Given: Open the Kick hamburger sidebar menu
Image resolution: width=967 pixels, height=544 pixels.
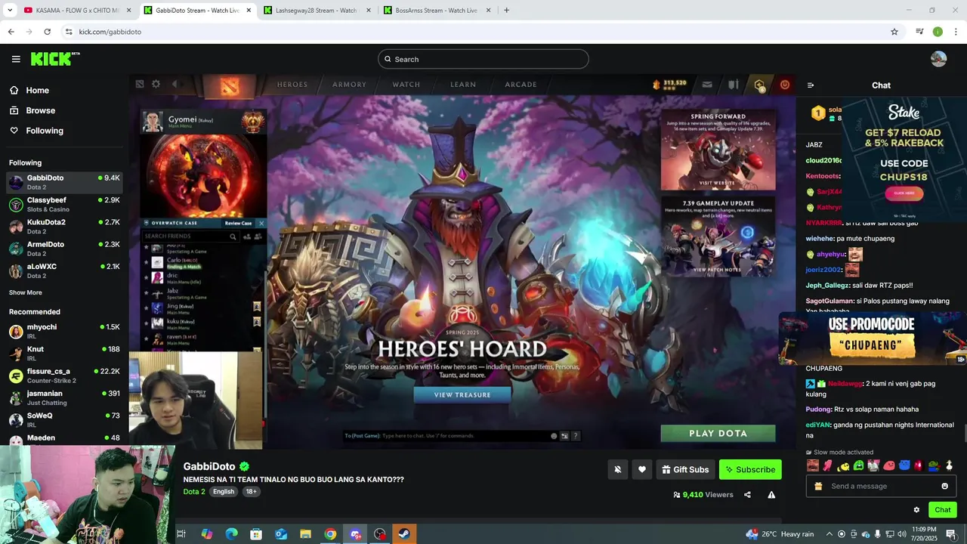Looking at the screenshot, I should (x=16, y=59).
